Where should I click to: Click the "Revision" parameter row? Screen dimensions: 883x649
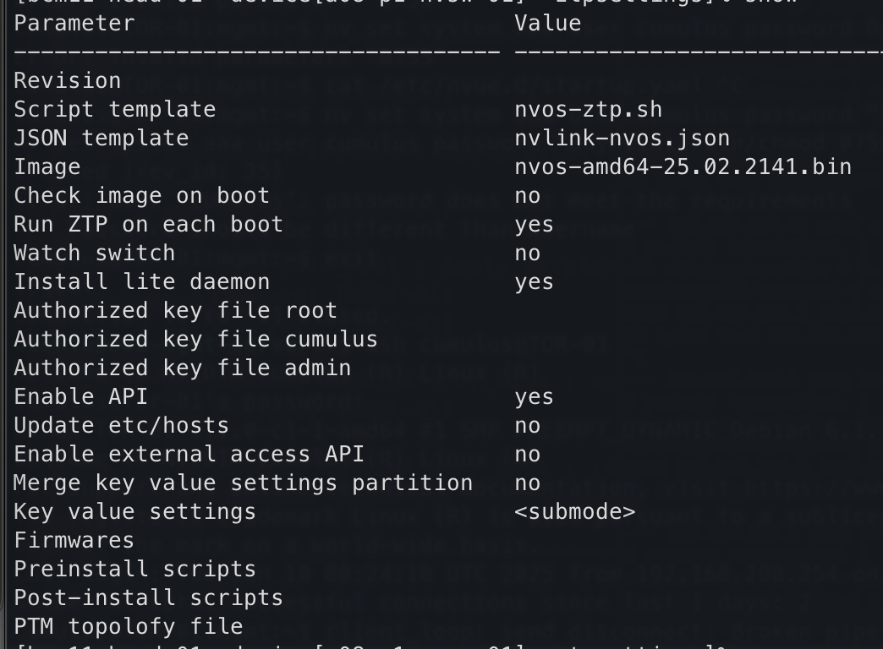[x=68, y=81]
